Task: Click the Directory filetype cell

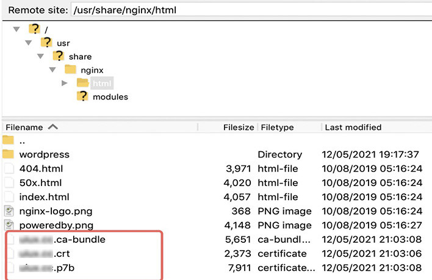Action: pos(280,155)
